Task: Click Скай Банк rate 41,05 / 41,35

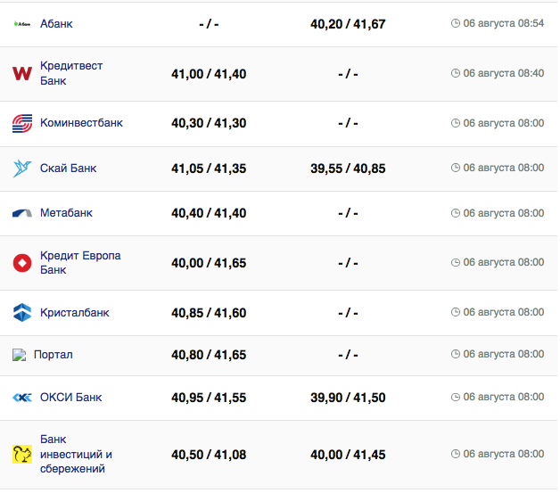Action: [x=209, y=168]
